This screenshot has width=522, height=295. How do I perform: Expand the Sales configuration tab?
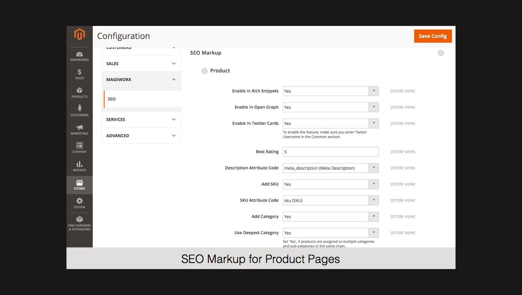(x=141, y=64)
